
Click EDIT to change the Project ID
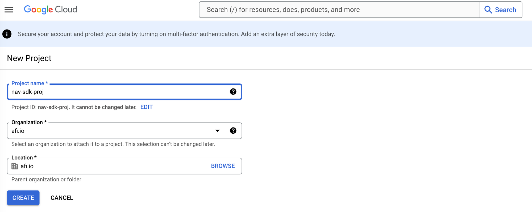pyautogui.click(x=147, y=107)
